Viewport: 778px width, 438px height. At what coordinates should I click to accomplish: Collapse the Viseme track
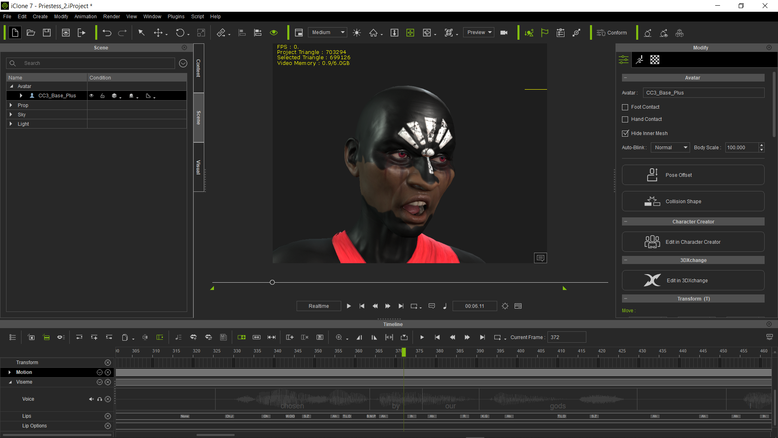[x=10, y=382]
